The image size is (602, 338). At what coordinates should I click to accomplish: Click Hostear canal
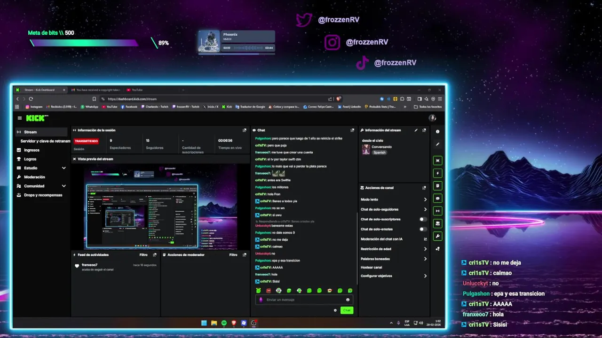click(372, 268)
